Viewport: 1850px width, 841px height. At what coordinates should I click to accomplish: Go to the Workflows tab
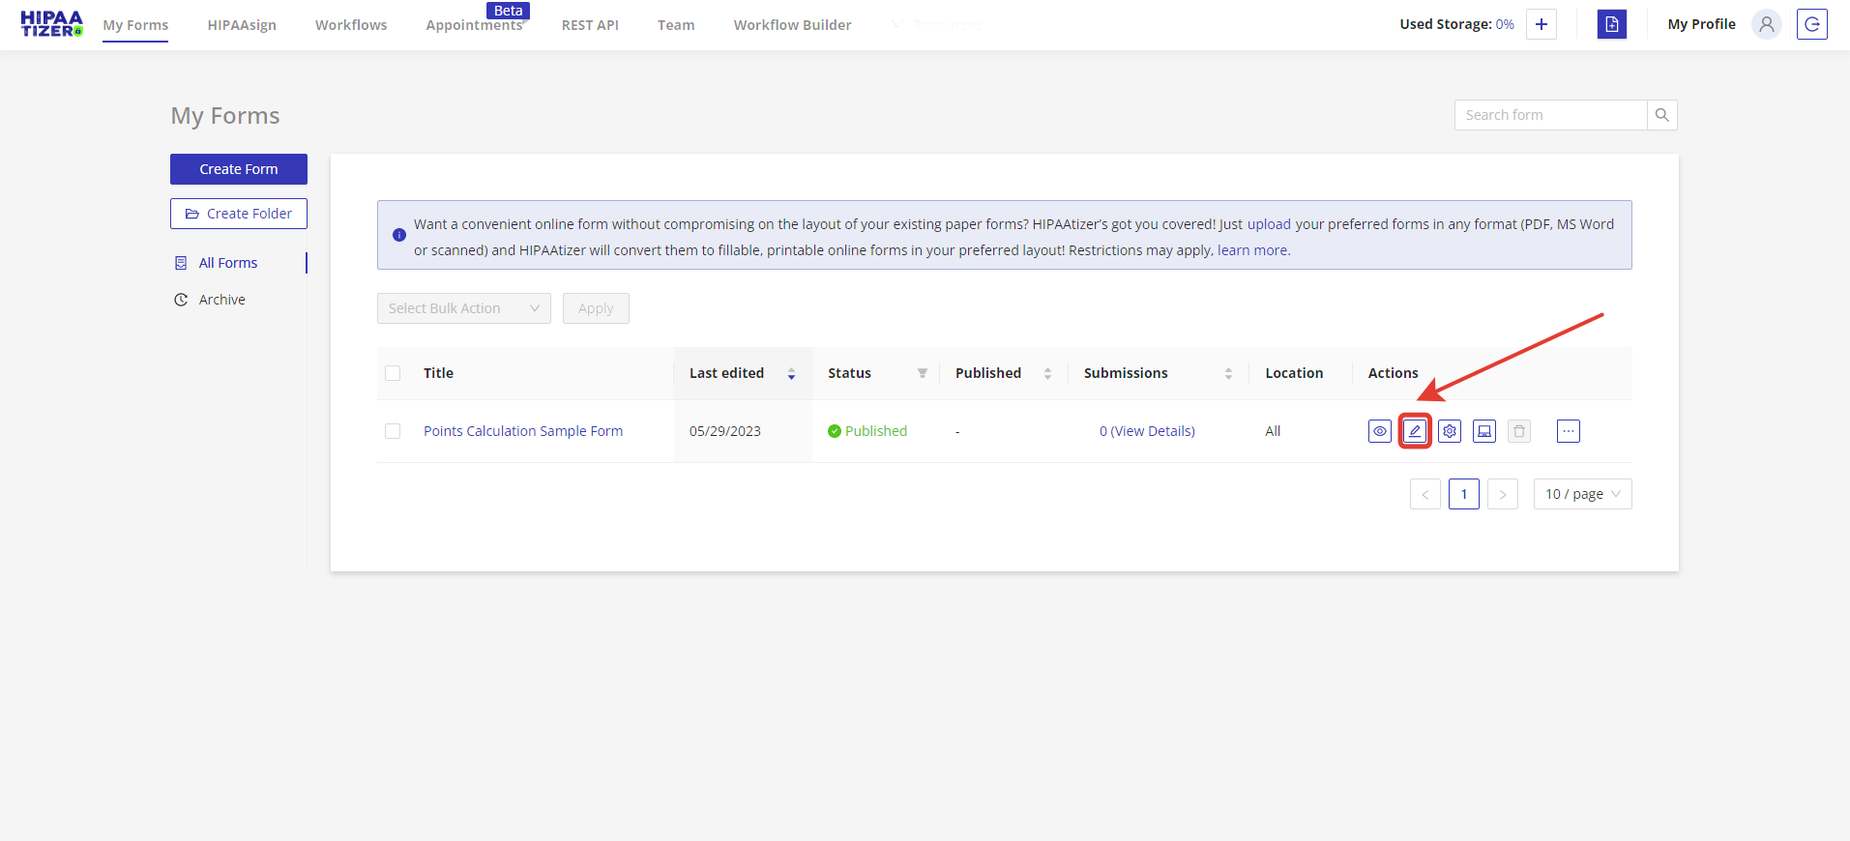351,25
